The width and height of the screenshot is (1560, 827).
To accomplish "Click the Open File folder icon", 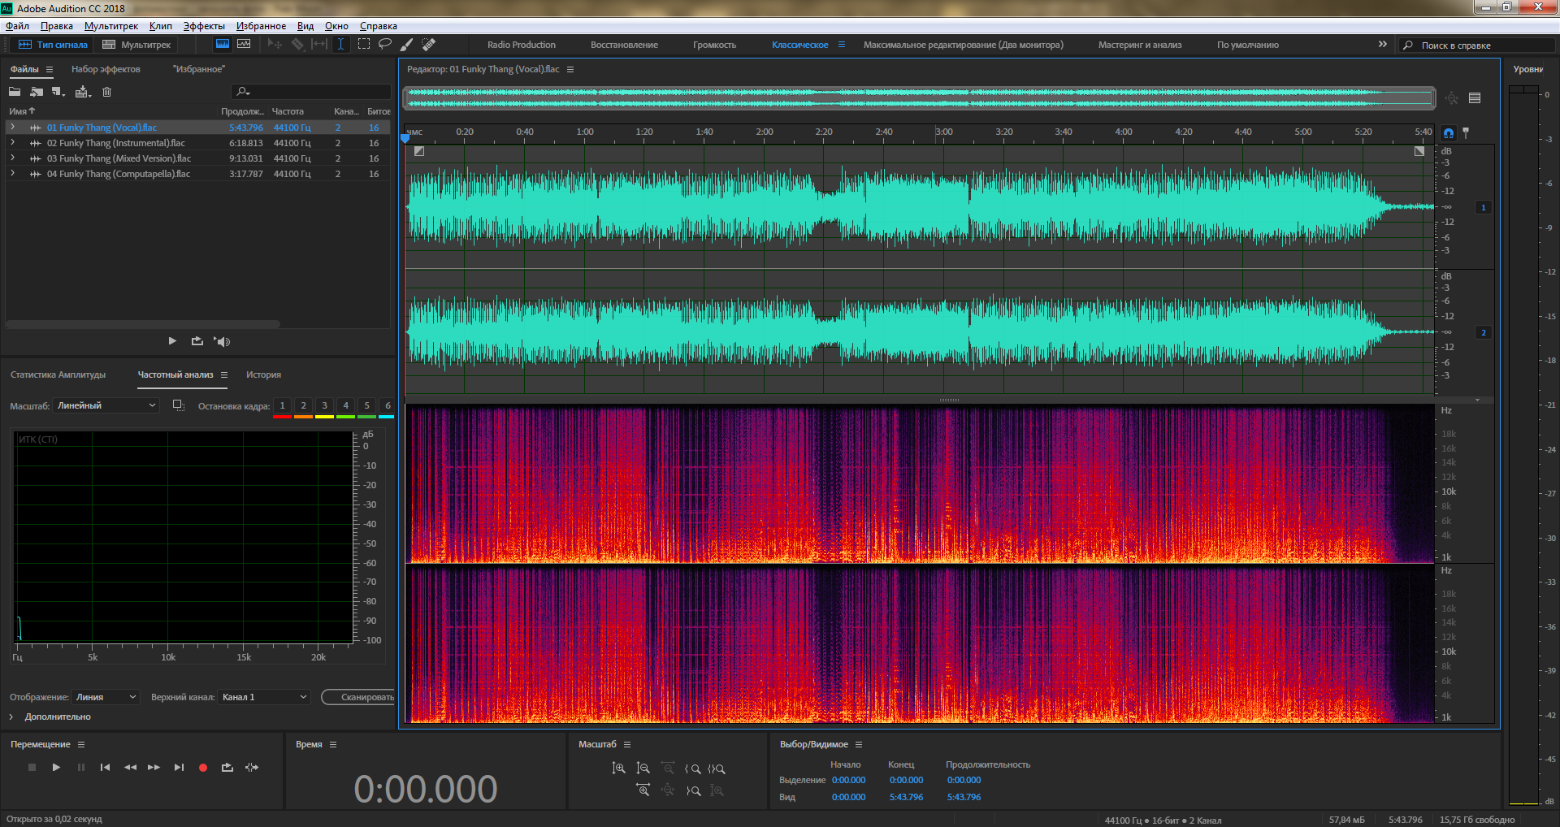I will (x=15, y=92).
